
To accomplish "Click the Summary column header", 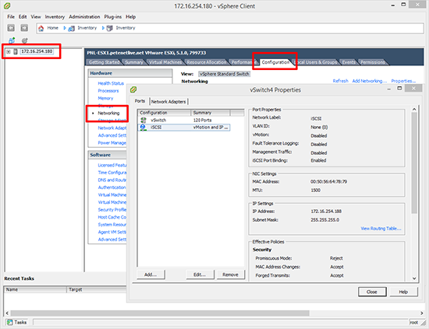I will (210, 113).
